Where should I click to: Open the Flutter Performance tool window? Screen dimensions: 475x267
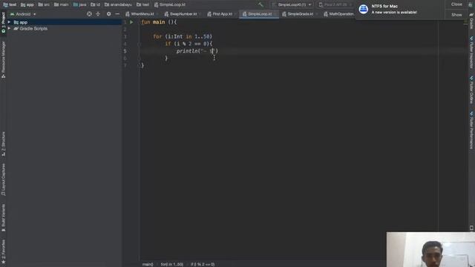[x=471, y=131]
